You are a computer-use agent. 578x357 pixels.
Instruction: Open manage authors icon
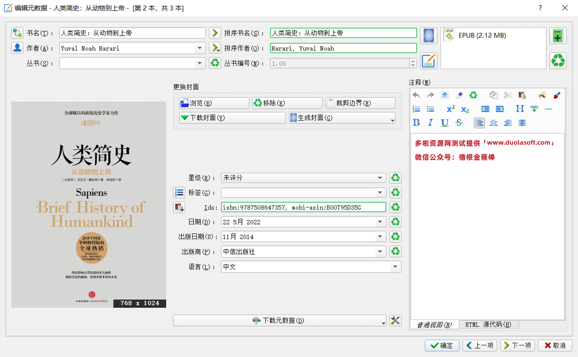17,48
